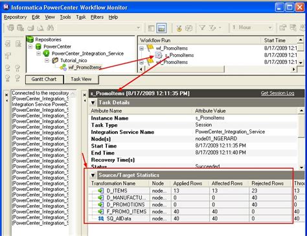Select the D_ITEMS transformation row name
307x236 pixels.
point(117,191)
